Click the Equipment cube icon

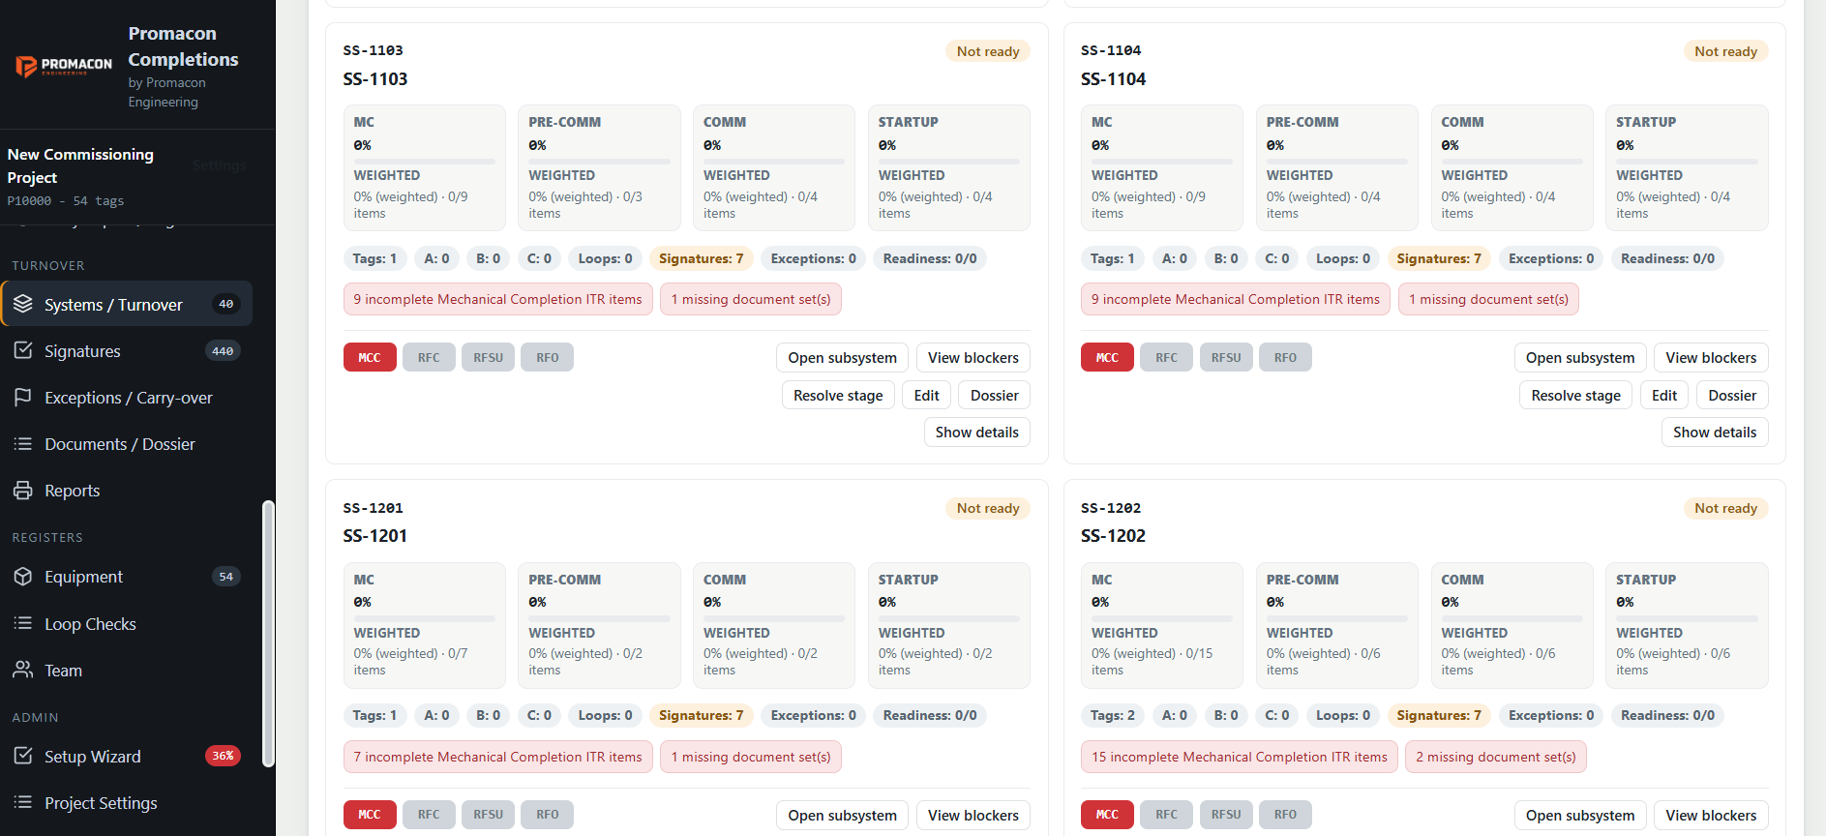pos(23,576)
